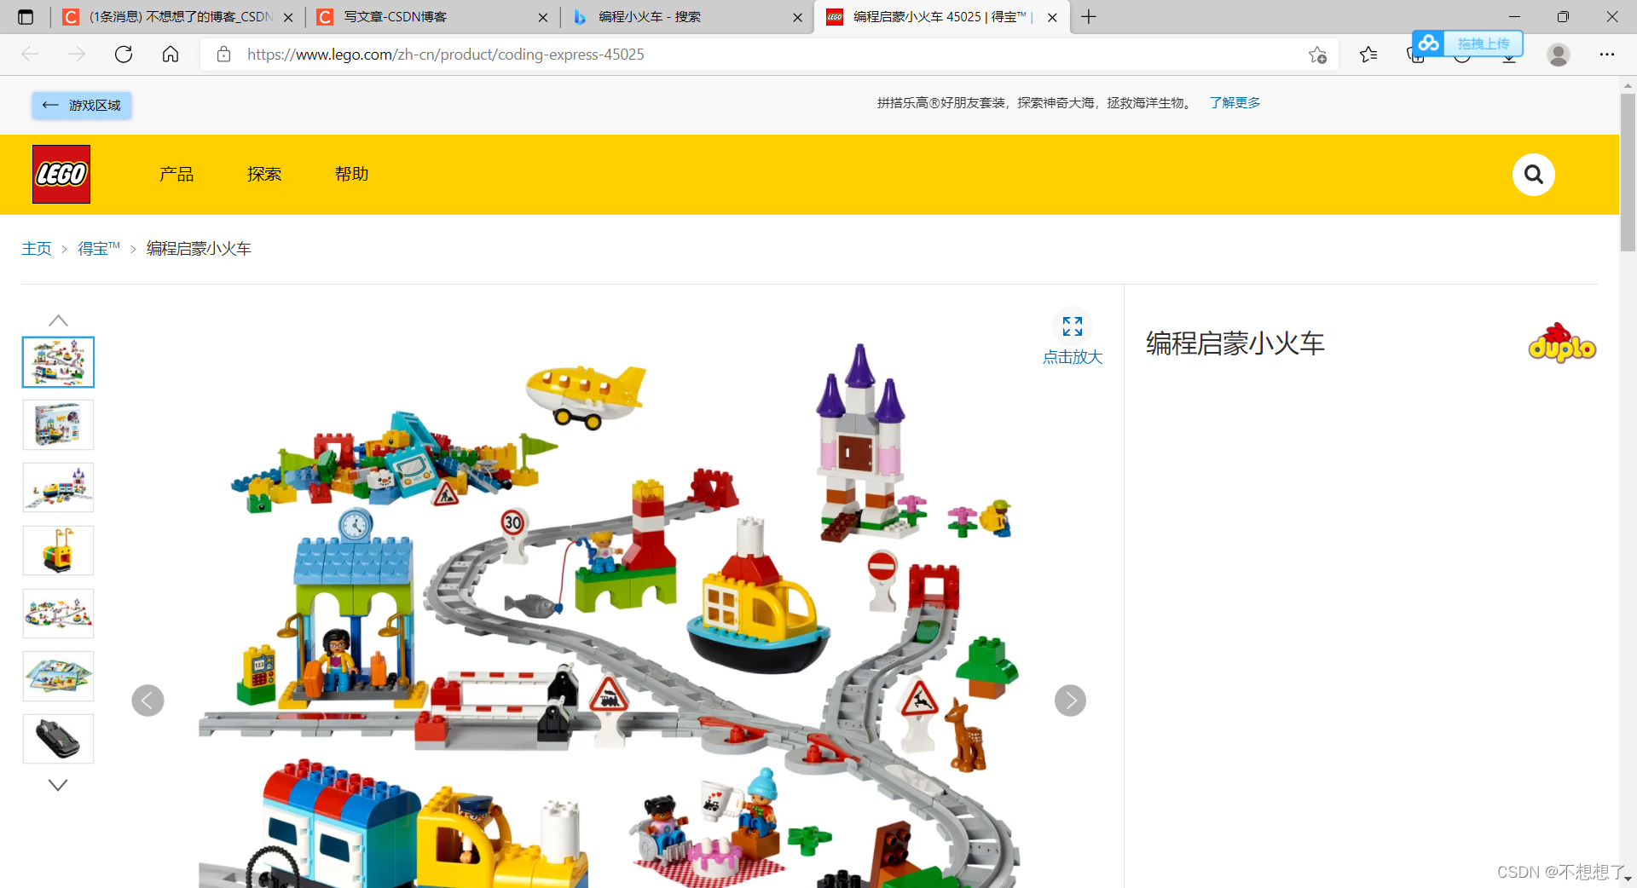Reload the page with the refresh icon
The image size is (1637, 888).
pyautogui.click(x=124, y=55)
